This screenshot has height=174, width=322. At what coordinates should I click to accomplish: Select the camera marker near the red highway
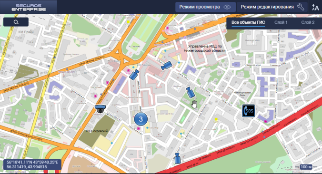pyautogui.click(x=177, y=158)
